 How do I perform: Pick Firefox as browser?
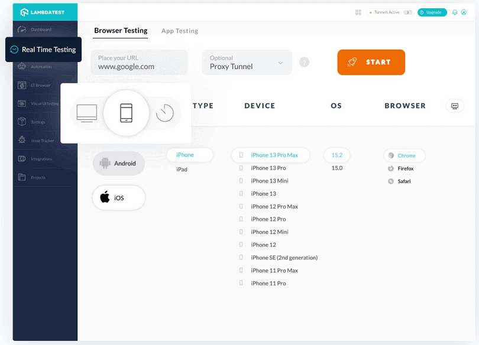(x=401, y=168)
